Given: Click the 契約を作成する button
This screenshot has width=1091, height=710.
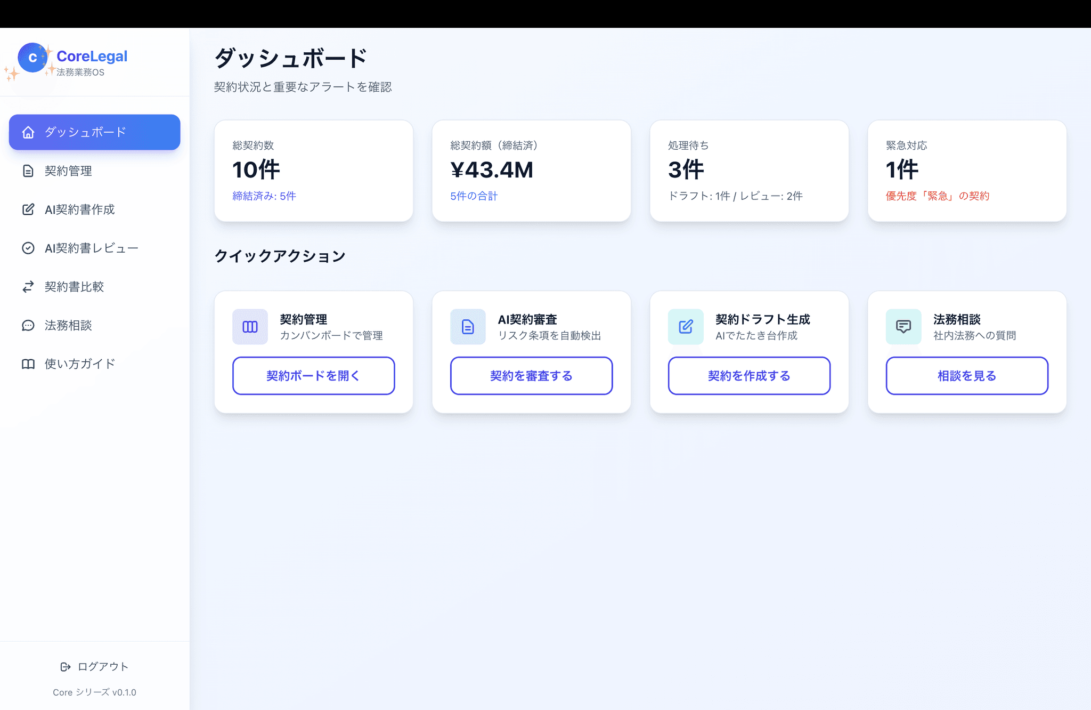Looking at the screenshot, I should click(x=748, y=376).
